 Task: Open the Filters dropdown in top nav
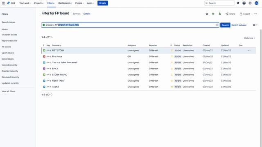(x=51, y=3)
